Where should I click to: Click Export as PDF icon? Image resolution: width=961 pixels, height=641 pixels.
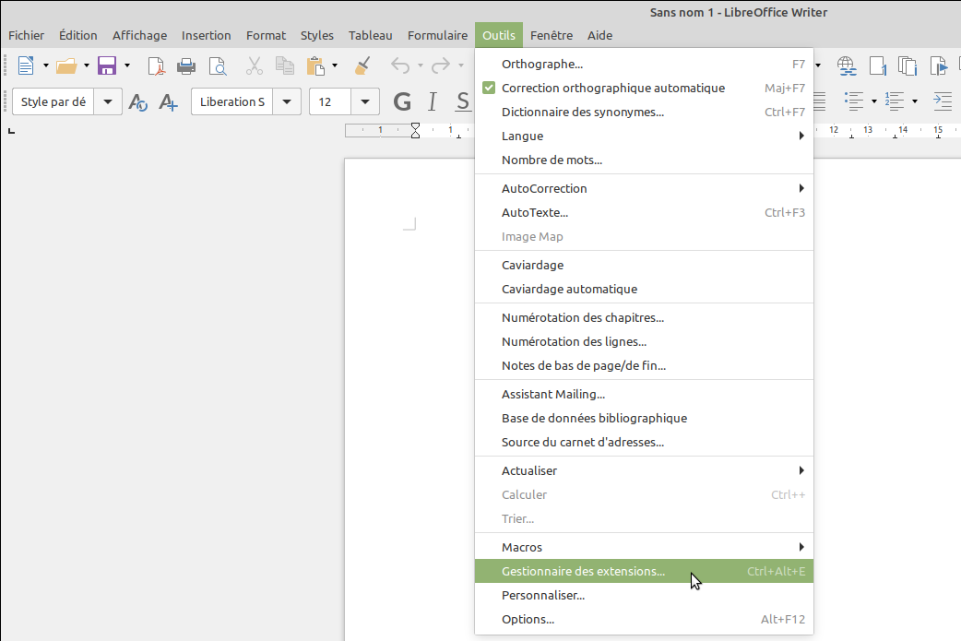[157, 65]
